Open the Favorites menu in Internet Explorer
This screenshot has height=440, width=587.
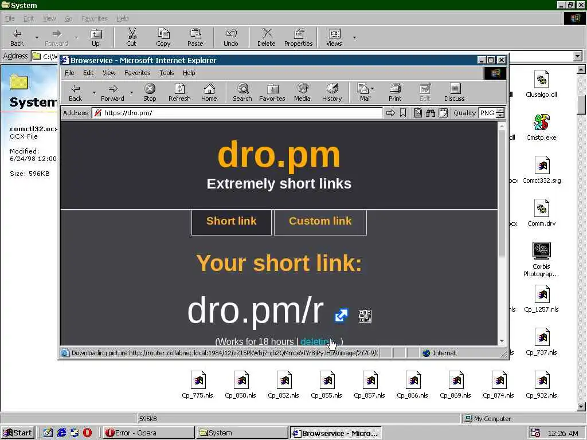pyautogui.click(x=138, y=73)
